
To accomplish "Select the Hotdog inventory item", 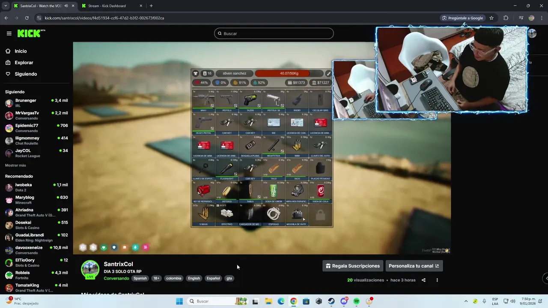I will pyautogui.click(x=227, y=192).
